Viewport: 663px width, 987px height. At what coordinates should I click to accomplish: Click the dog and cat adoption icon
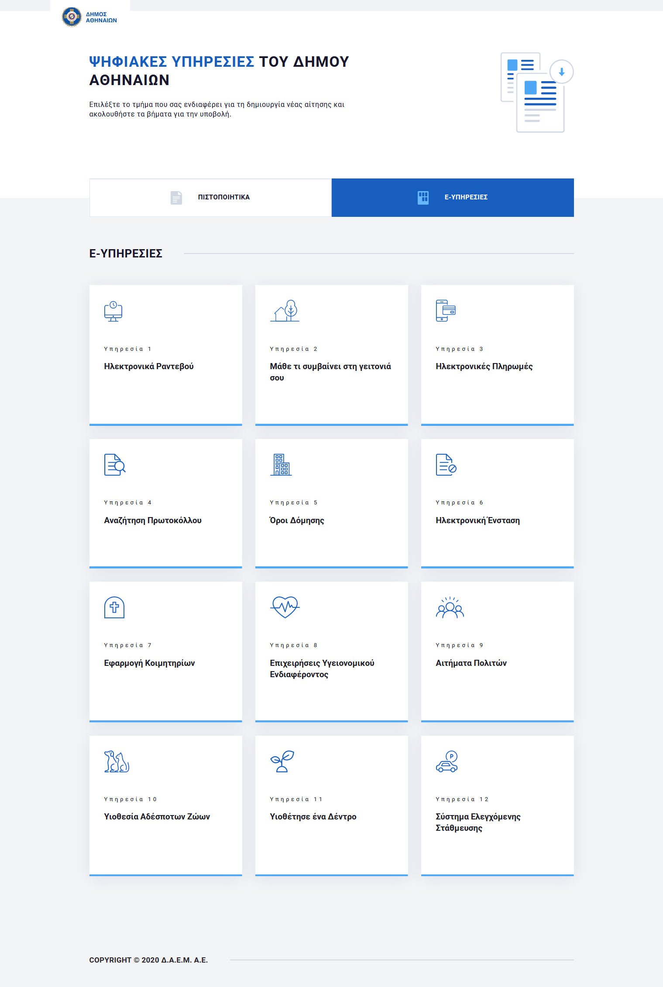[x=117, y=761]
